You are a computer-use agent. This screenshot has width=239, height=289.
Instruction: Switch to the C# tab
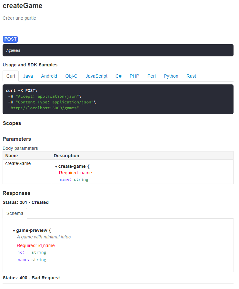[118, 76]
